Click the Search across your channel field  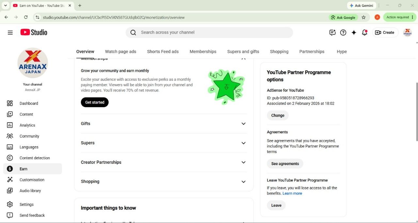(209, 32)
